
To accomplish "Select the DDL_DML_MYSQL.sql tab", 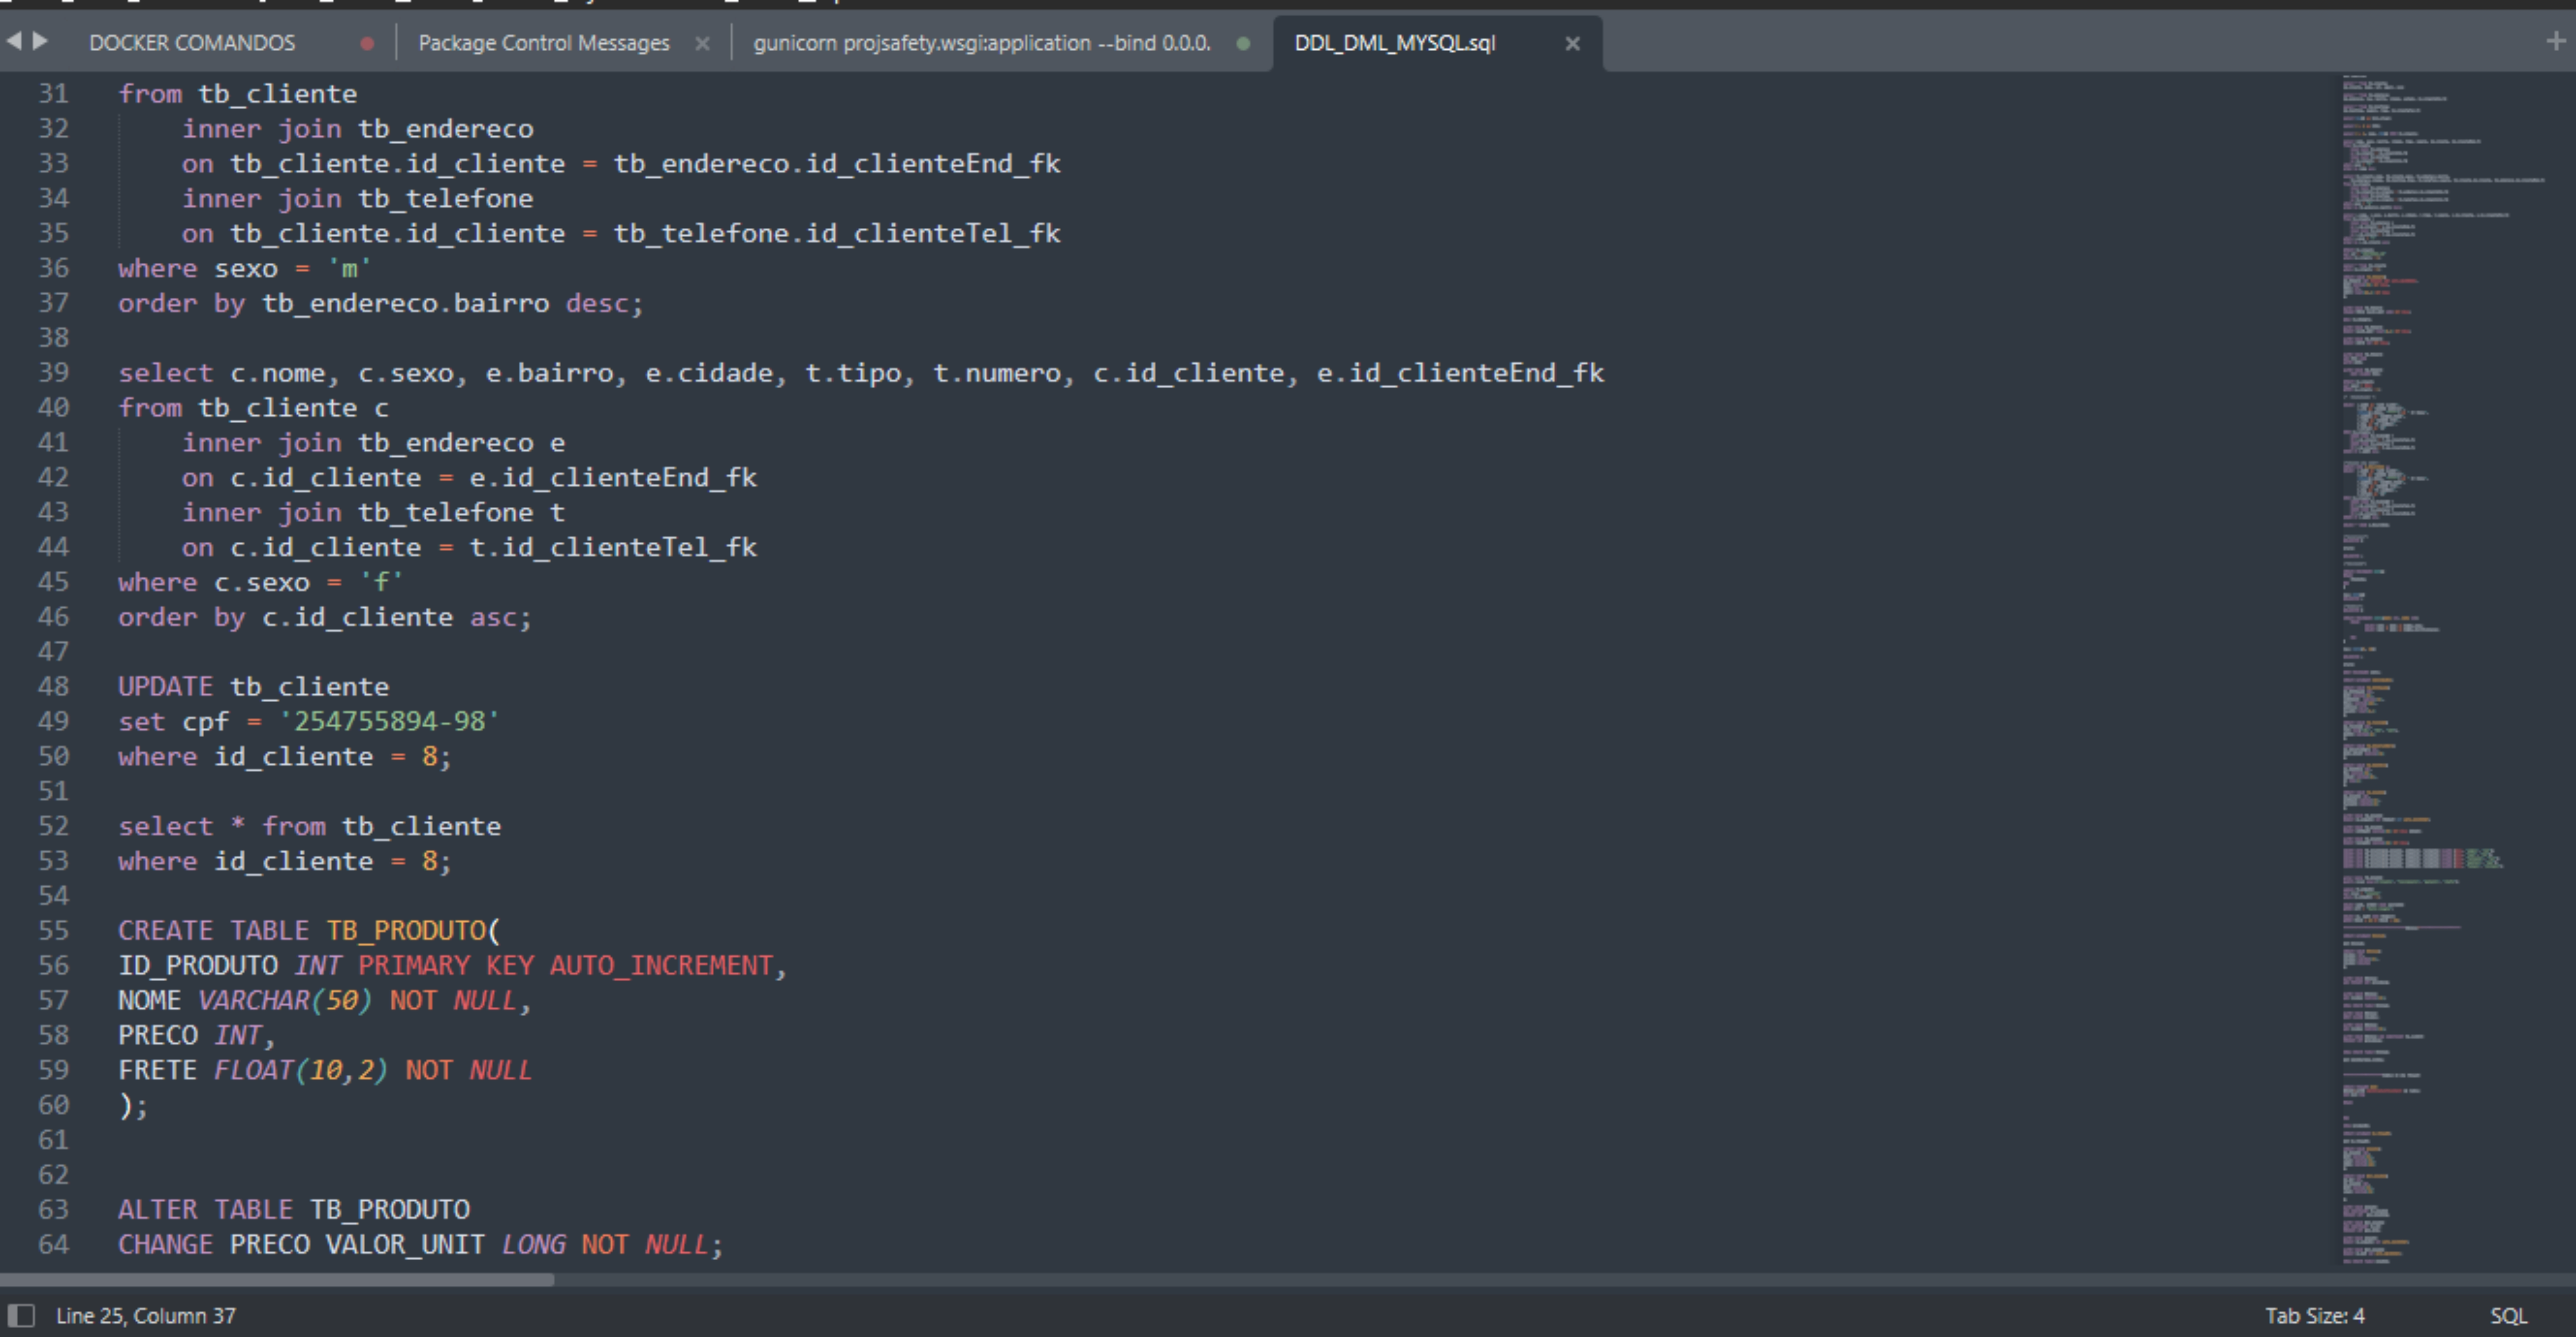I will coord(1395,43).
